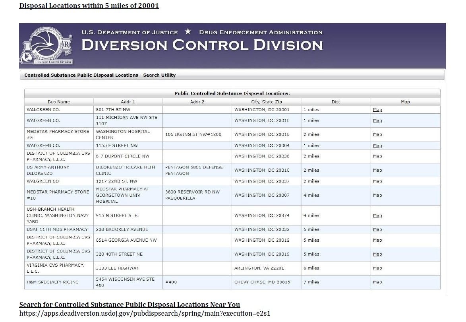The height and width of the screenshot is (322, 466).
Task: Click the U.S. Department of Justice banner text
Action: click(x=130, y=32)
